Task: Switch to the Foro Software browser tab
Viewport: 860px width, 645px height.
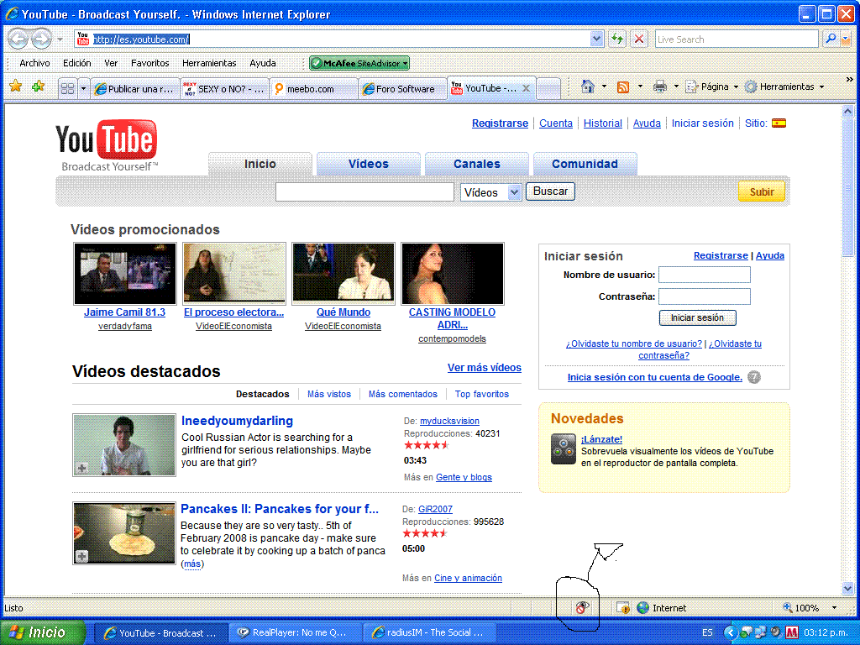Action: click(402, 89)
